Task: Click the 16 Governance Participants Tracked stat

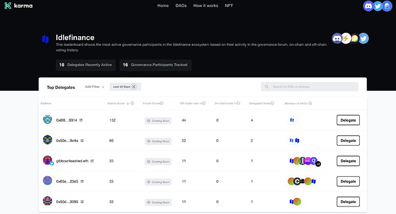Action: (x=156, y=65)
